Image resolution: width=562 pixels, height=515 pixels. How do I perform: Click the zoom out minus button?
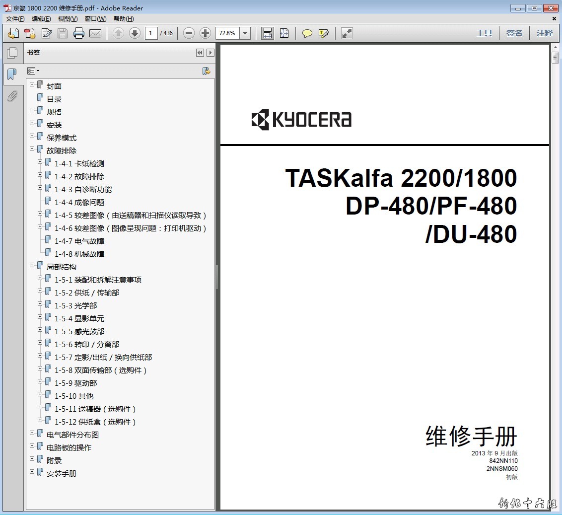[189, 33]
